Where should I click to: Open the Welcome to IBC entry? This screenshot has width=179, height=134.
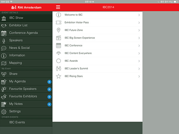(x=98, y=15)
